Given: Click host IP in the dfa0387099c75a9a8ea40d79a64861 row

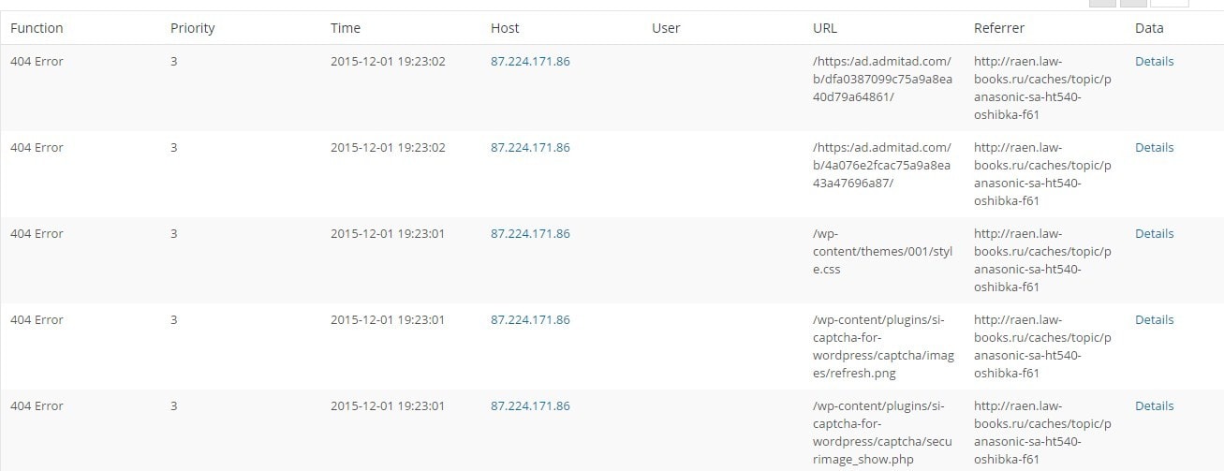Looking at the screenshot, I should coord(530,62).
